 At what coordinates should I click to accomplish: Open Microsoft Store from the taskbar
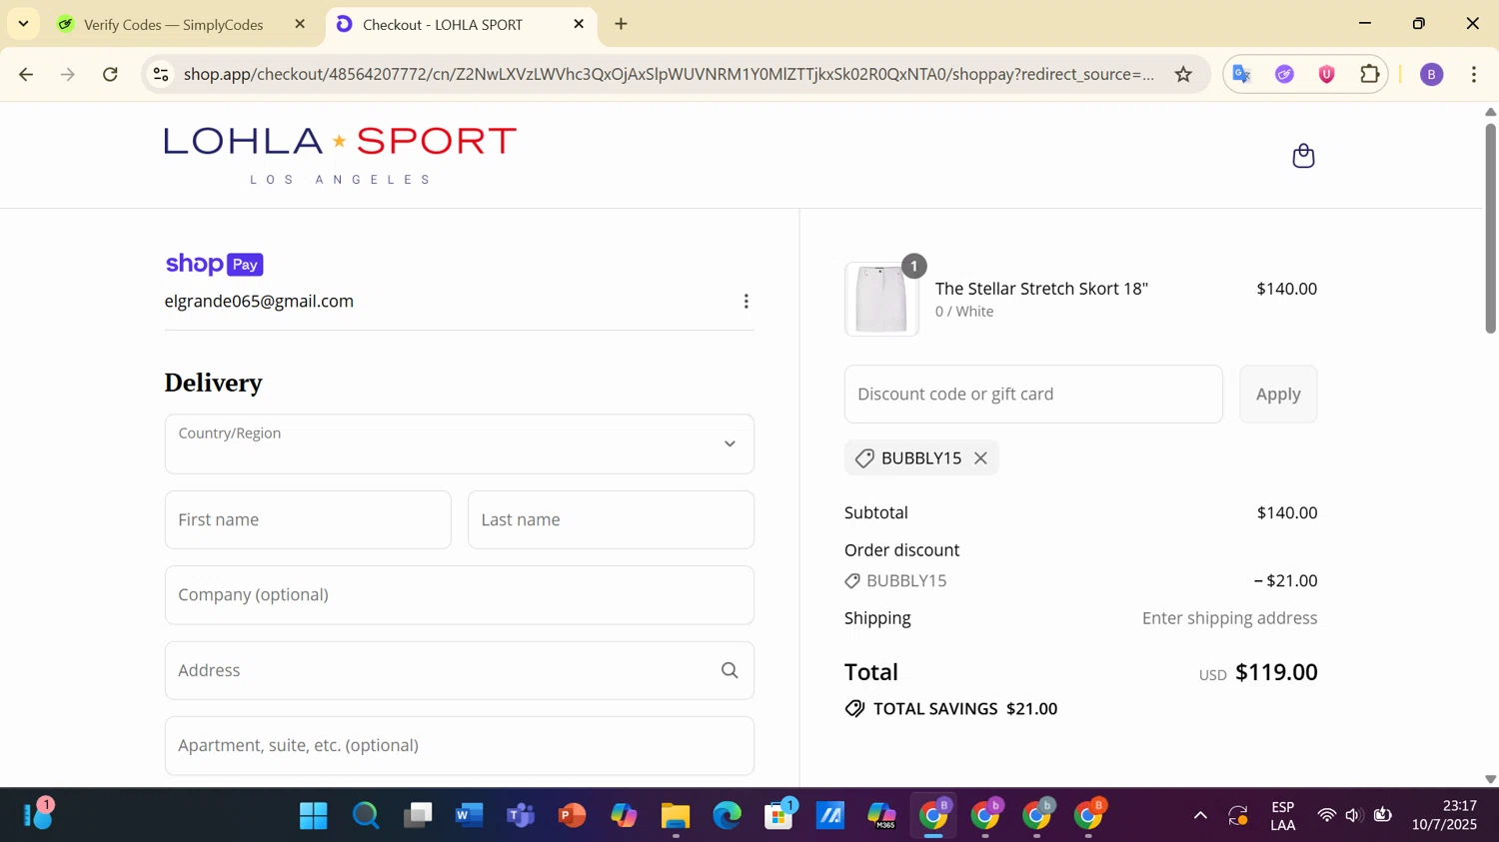pos(779,816)
